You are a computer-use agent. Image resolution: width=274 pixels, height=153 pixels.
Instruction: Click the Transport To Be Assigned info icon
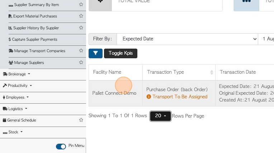[x=148, y=97]
